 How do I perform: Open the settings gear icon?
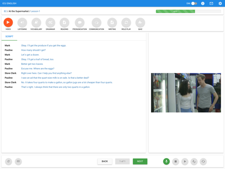pos(220,3)
